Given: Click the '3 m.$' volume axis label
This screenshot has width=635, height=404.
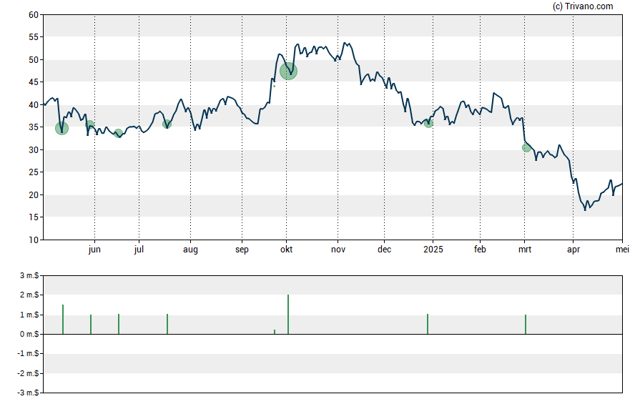Looking at the screenshot, I should [x=29, y=276].
